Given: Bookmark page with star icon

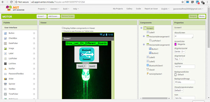Looking at the screenshot, I should [x=182, y=2].
